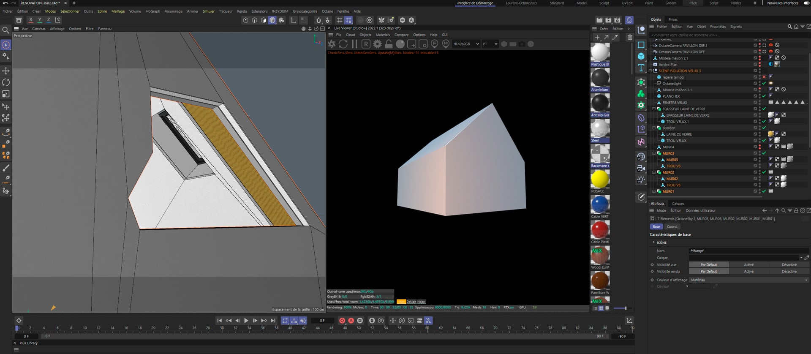Collapse the SCENE ISOLATION VELUX 3 group
This screenshot has width=811, height=354.
click(x=650, y=71)
